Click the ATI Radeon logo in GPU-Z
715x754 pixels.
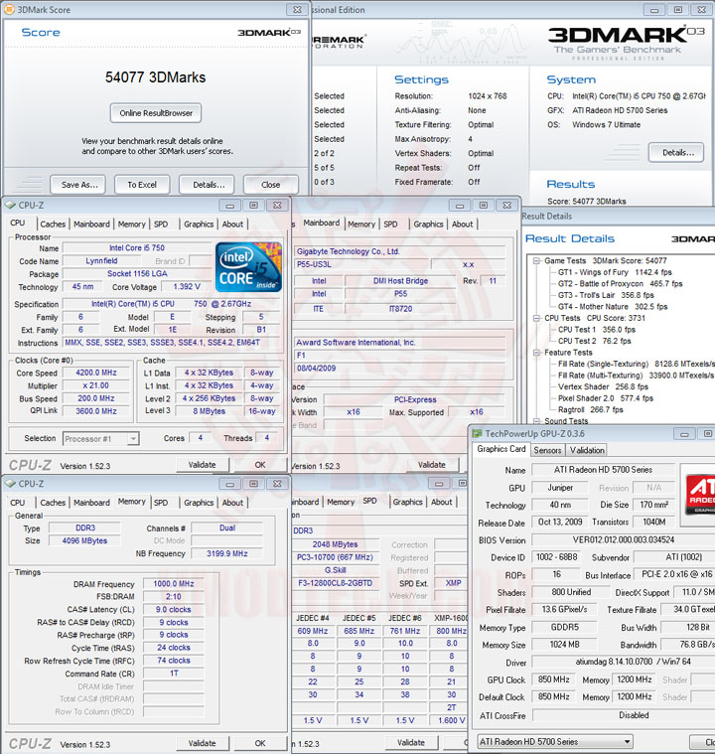tap(700, 494)
